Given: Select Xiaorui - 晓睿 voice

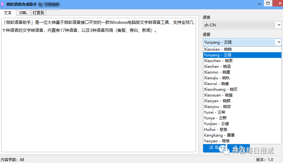Looking at the screenshot, I should pos(242,84).
